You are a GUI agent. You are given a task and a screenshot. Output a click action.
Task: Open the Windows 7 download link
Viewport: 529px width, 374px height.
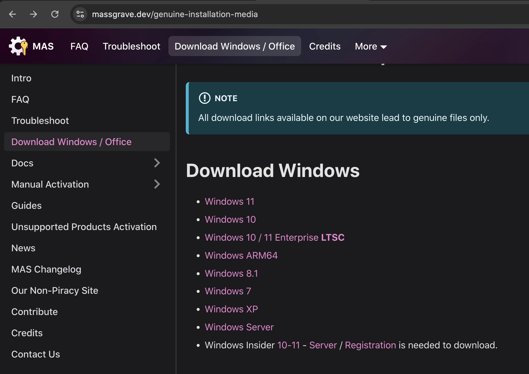coord(228,291)
